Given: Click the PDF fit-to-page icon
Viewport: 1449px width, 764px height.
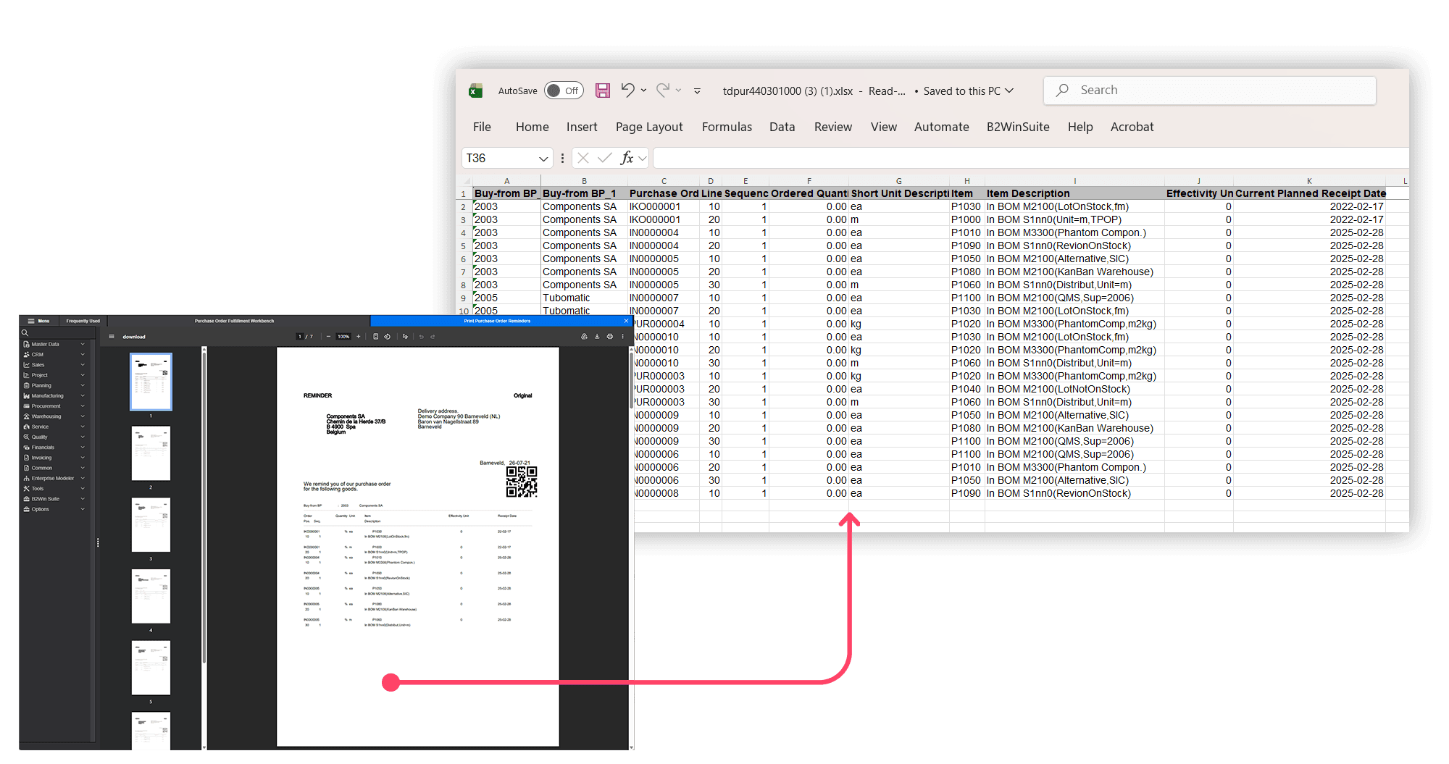Looking at the screenshot, I should [x=375, y=337].
